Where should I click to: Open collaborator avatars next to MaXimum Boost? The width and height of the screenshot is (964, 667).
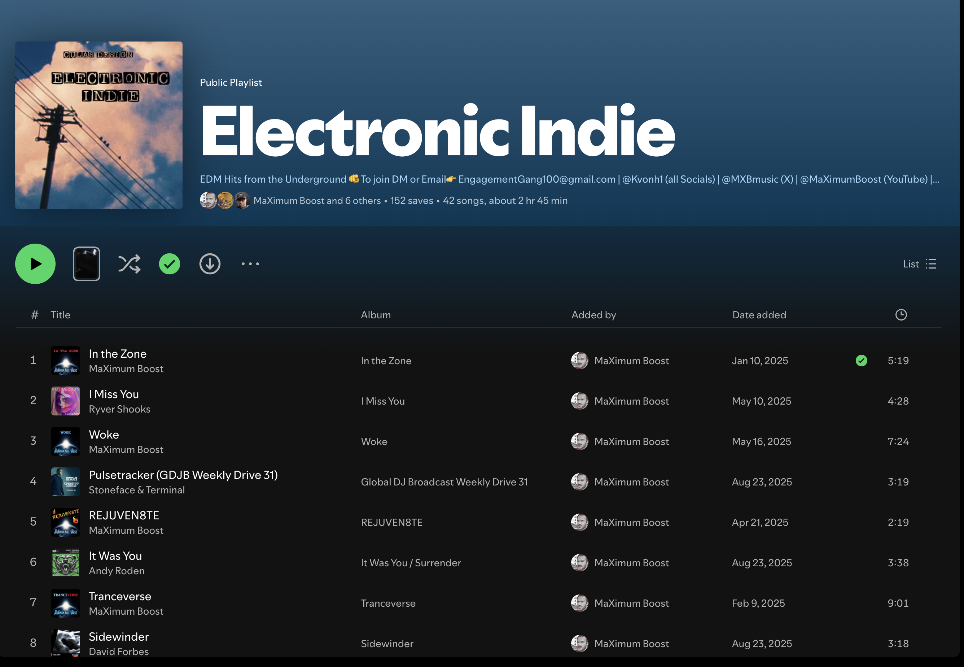tap(225, 201)
